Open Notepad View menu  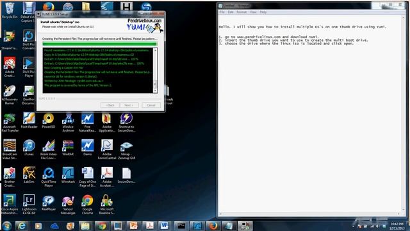[x=253, y=12]
